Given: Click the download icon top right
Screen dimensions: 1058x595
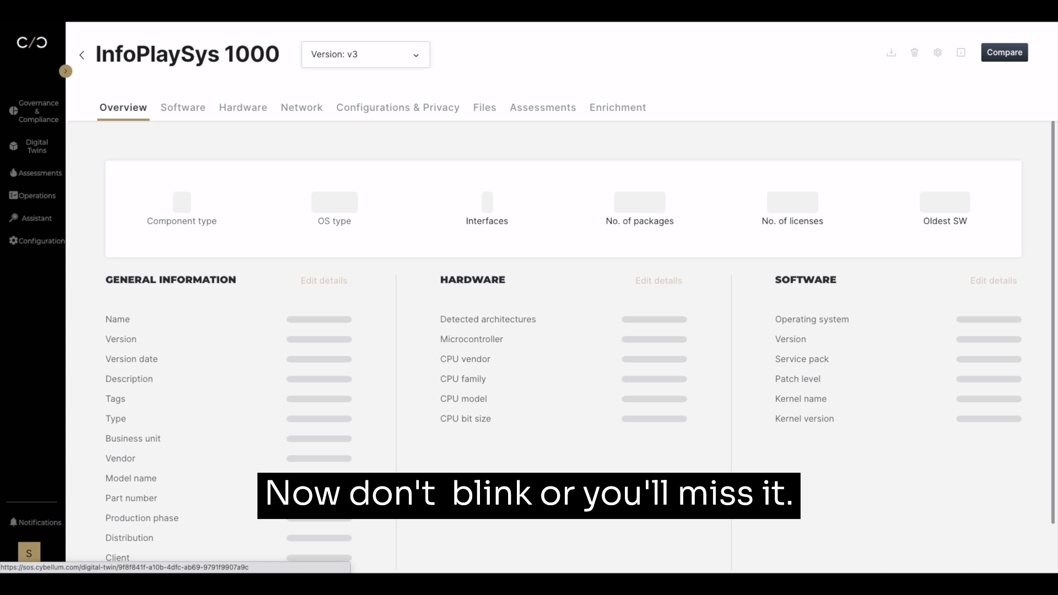Looking at the screenshot, I should tap(892, 52).
